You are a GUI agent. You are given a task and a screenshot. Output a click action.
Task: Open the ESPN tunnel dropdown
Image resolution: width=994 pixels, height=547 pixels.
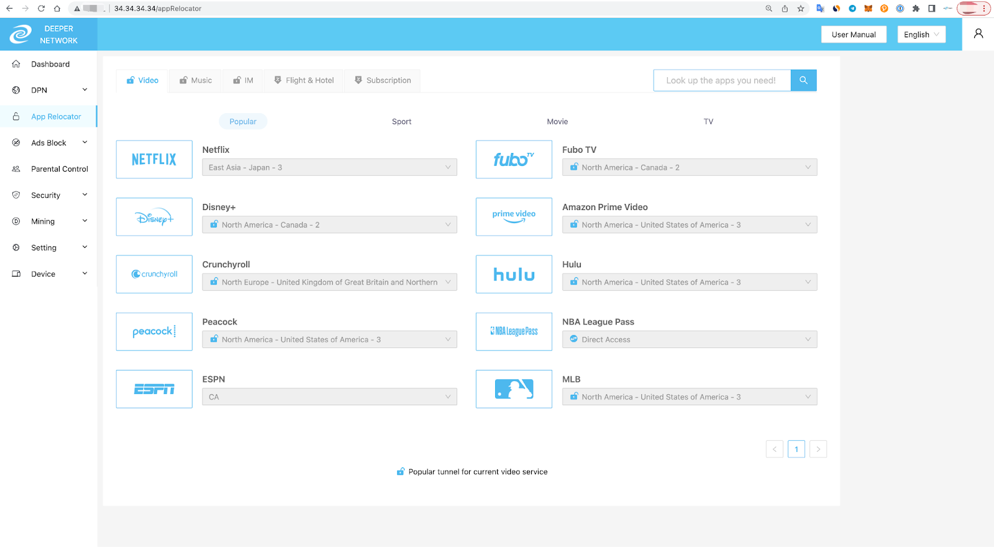coord(329,397)
